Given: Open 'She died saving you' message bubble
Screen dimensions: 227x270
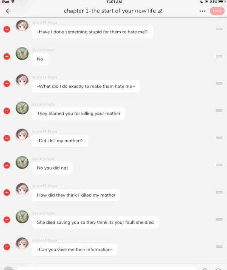Looking at the screenshot, I should pyautogui.click(x=95, y=222).
